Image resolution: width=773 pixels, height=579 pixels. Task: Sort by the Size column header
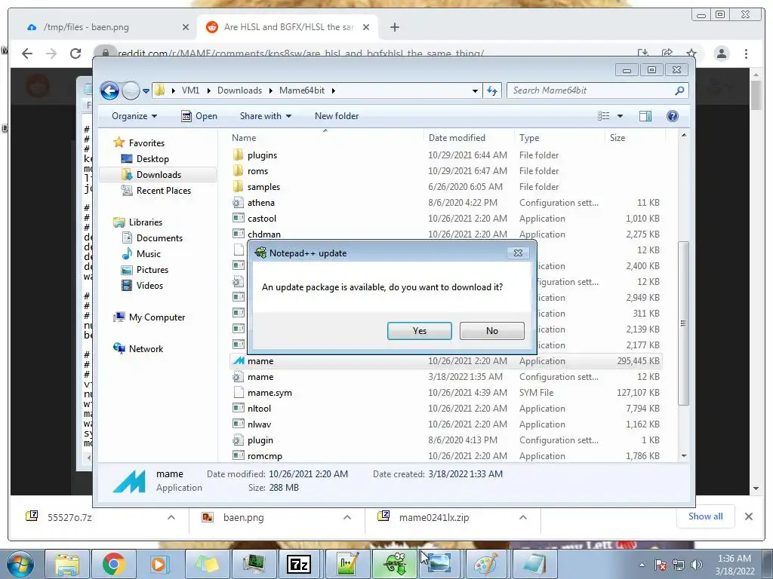pos(635,138)
